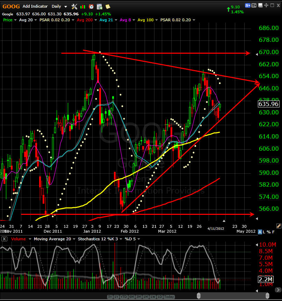Toggle log scale with the L button
The height and width of the screenshot is (301, 282).
264,232
